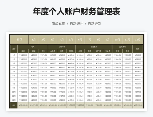Click the ¥290.00 兼职 cell for 8月
The image size is (153, 117).
click(34, 84)
